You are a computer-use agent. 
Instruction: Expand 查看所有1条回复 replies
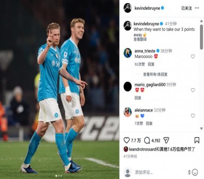coord(155,74)
